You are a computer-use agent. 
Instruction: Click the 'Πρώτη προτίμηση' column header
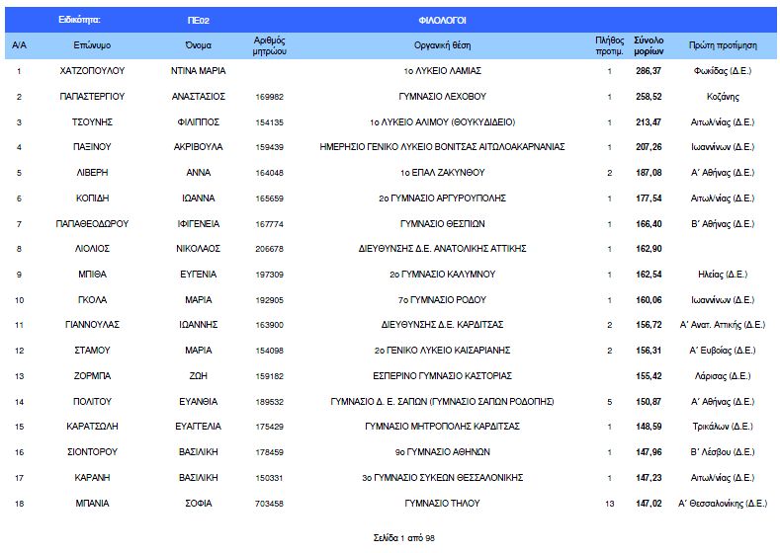(x=723, y=45)
